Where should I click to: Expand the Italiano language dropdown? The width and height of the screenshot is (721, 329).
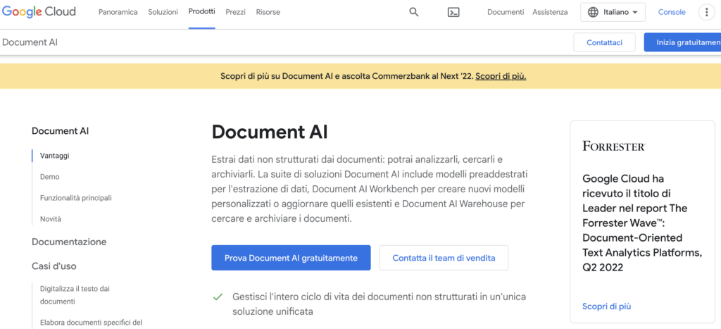pyautogui.click(x=613, y=12)
